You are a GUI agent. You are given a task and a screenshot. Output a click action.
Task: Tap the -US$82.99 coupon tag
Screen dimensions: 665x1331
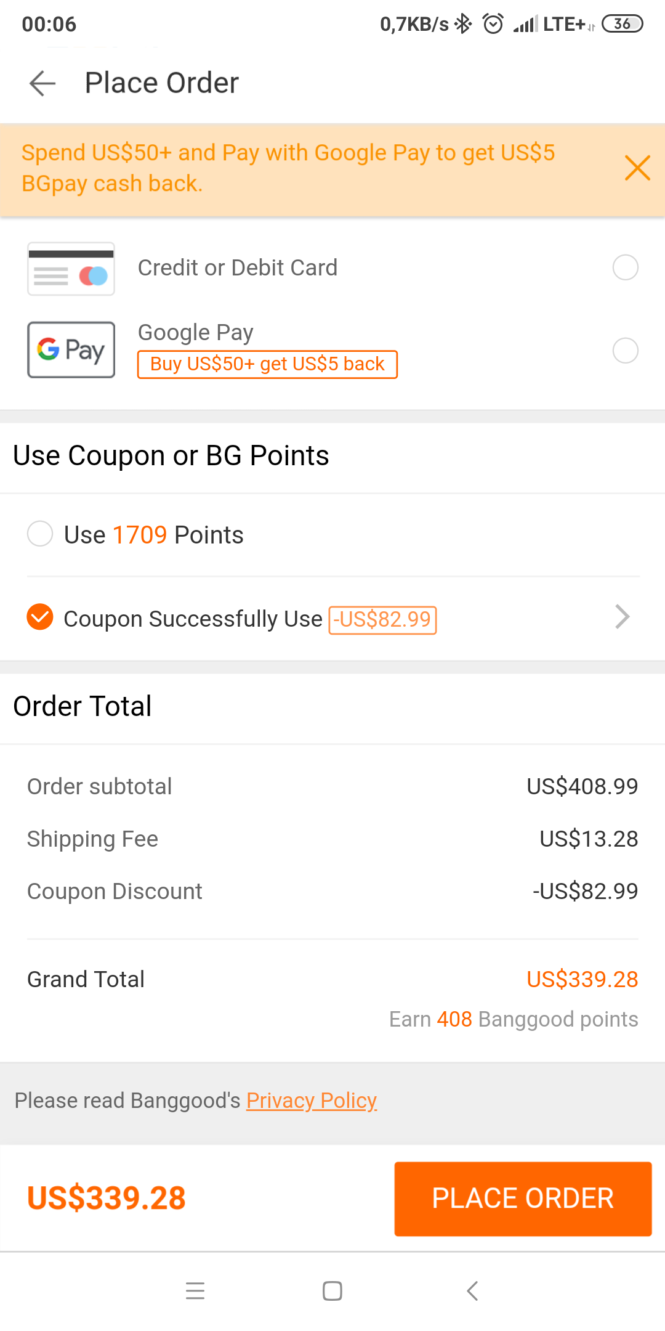pos(382,620)
